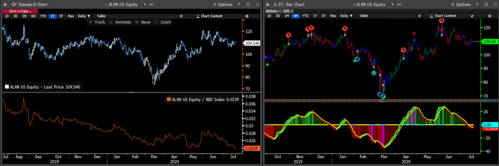Activate the Track crosshair tool
The image size is (499, 166).
(x=97, y=22)
